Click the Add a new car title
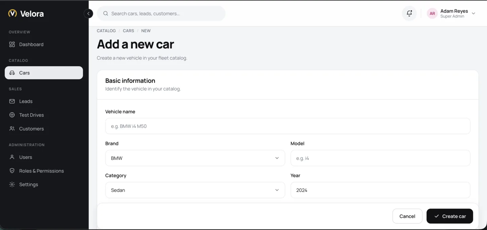The height and width of the screenshot is (230, 487). click(135, 44)
